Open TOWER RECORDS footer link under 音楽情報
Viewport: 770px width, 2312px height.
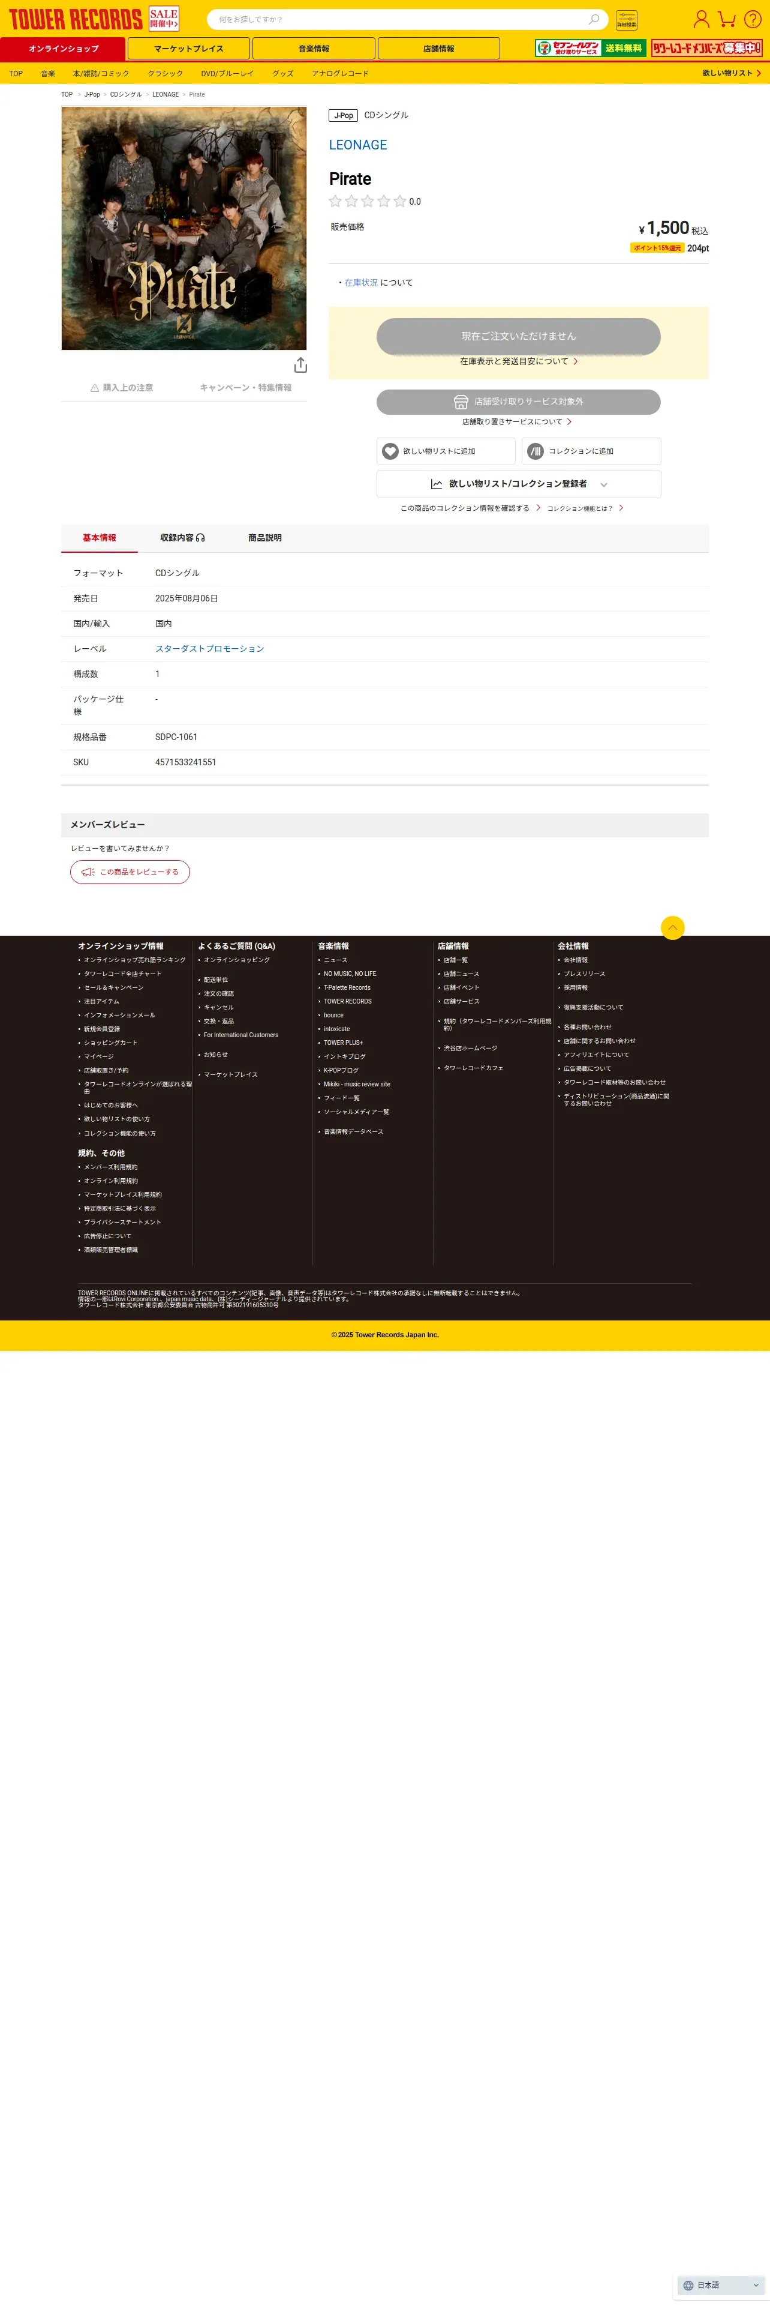[347, 1002]
